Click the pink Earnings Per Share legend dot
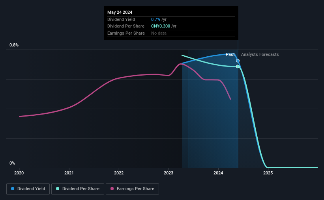This screenshot has width=324, height=200. pyautogui.click(x=112, y=189)
